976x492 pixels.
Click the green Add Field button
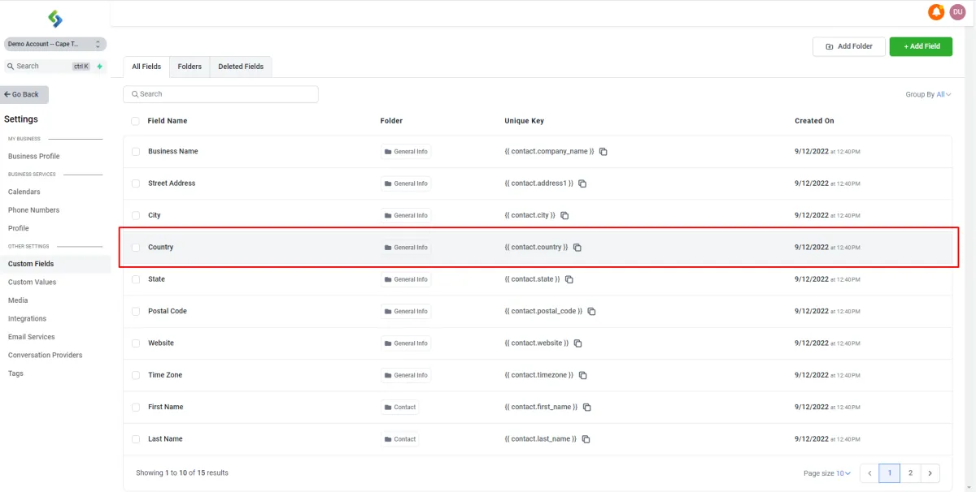coord(921,46)
